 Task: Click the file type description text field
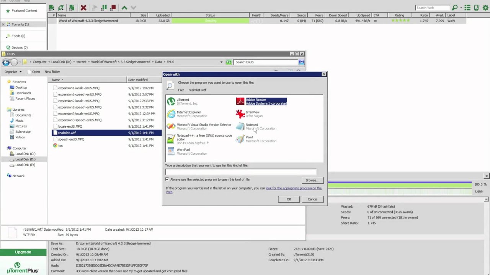241,171
